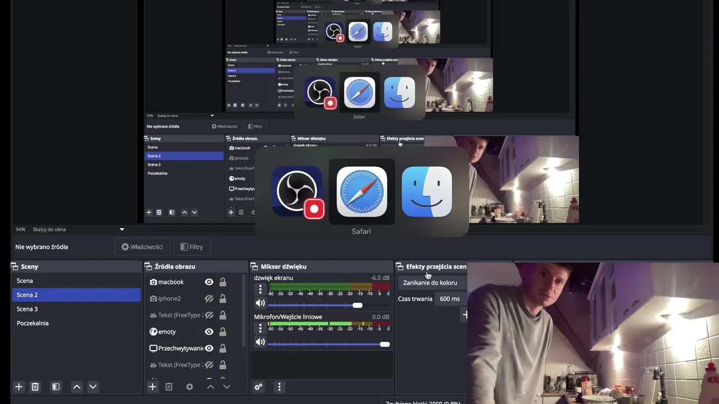719x404 pixels.
Task: Mute dźwięk ekranu speaker icon
Action: pyautogui.click(x=260, y=303)
